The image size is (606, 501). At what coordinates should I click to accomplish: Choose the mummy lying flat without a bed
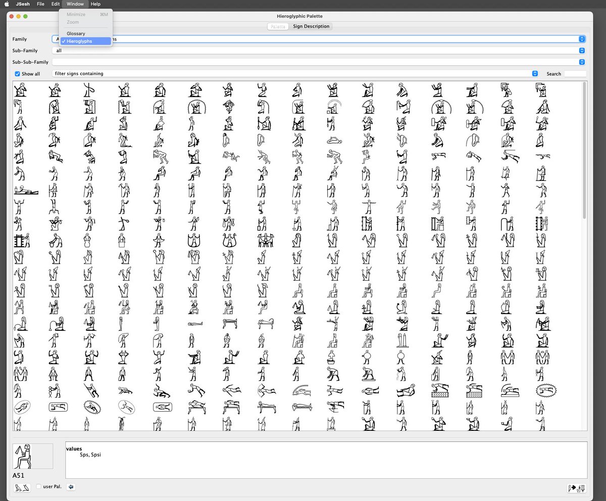(195, 324)
